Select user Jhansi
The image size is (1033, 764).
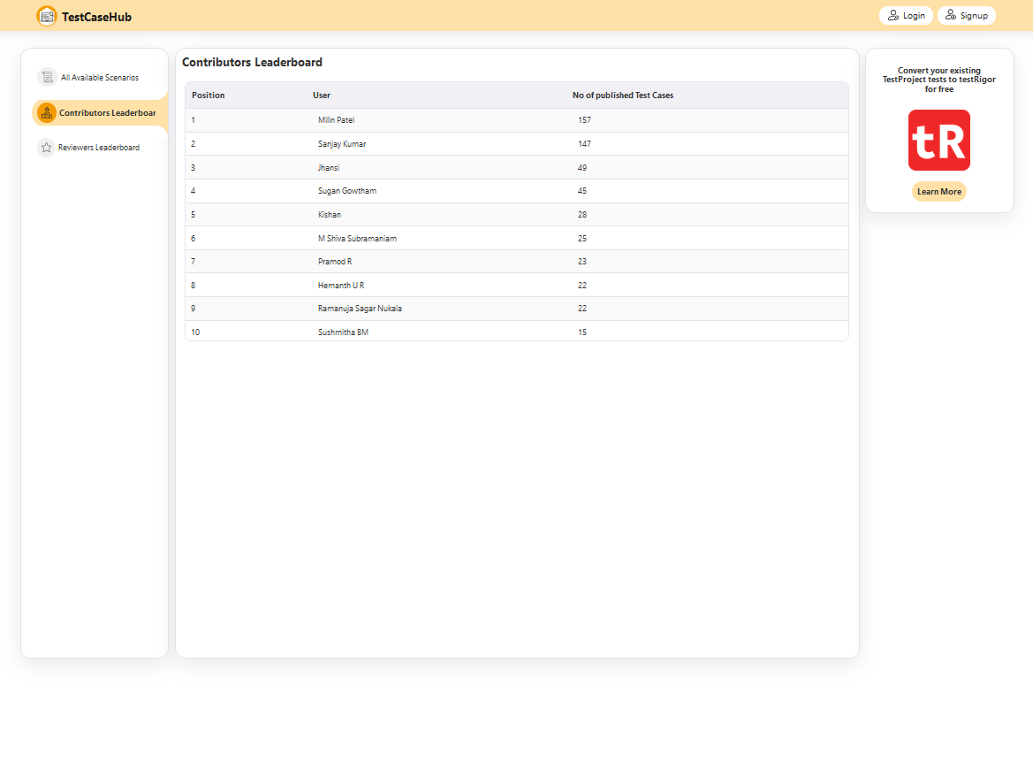point(329,167)
